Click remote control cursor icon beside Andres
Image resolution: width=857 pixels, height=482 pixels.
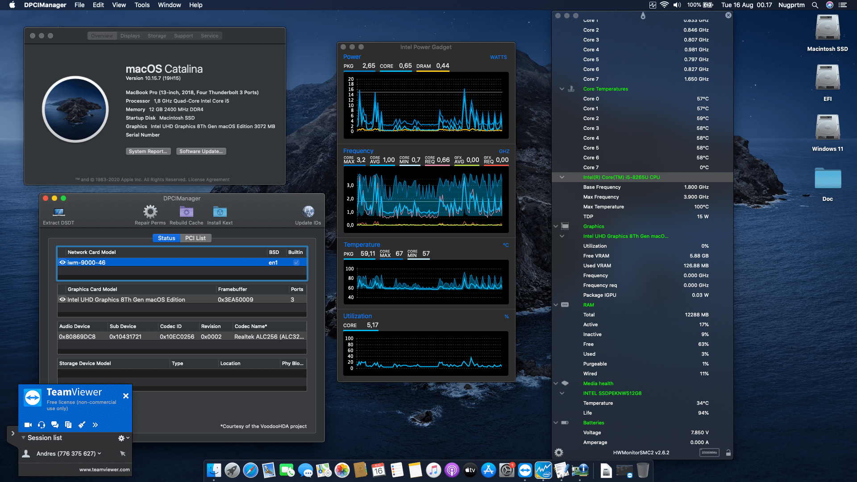coord(123,453)
